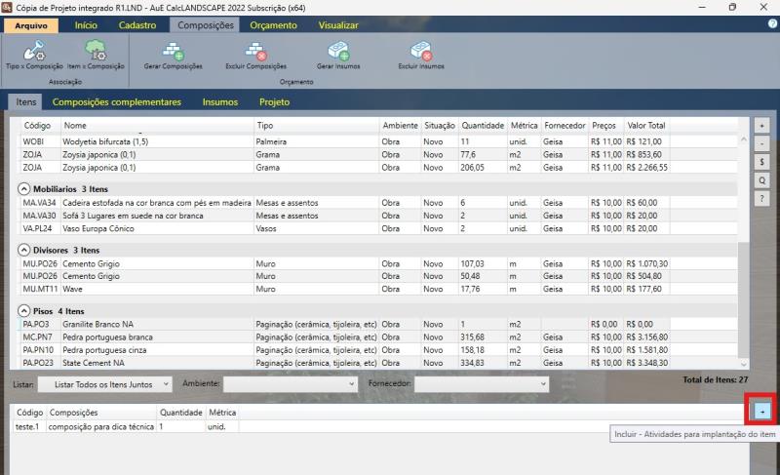Sort by the Código column header
780x475 pixels.
coord(37,126)
